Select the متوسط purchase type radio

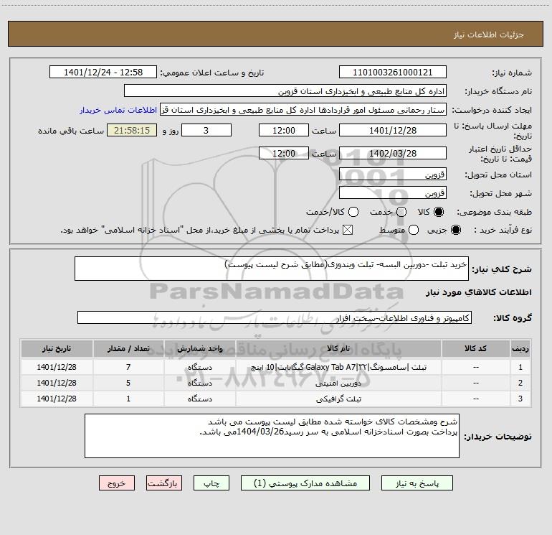pos(414,231)
